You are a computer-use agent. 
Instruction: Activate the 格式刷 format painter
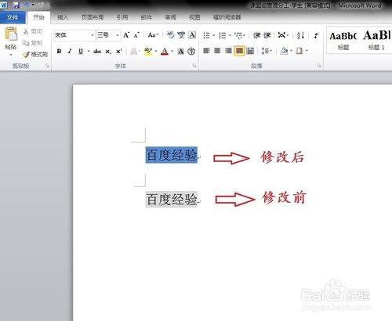pos(35,55)
